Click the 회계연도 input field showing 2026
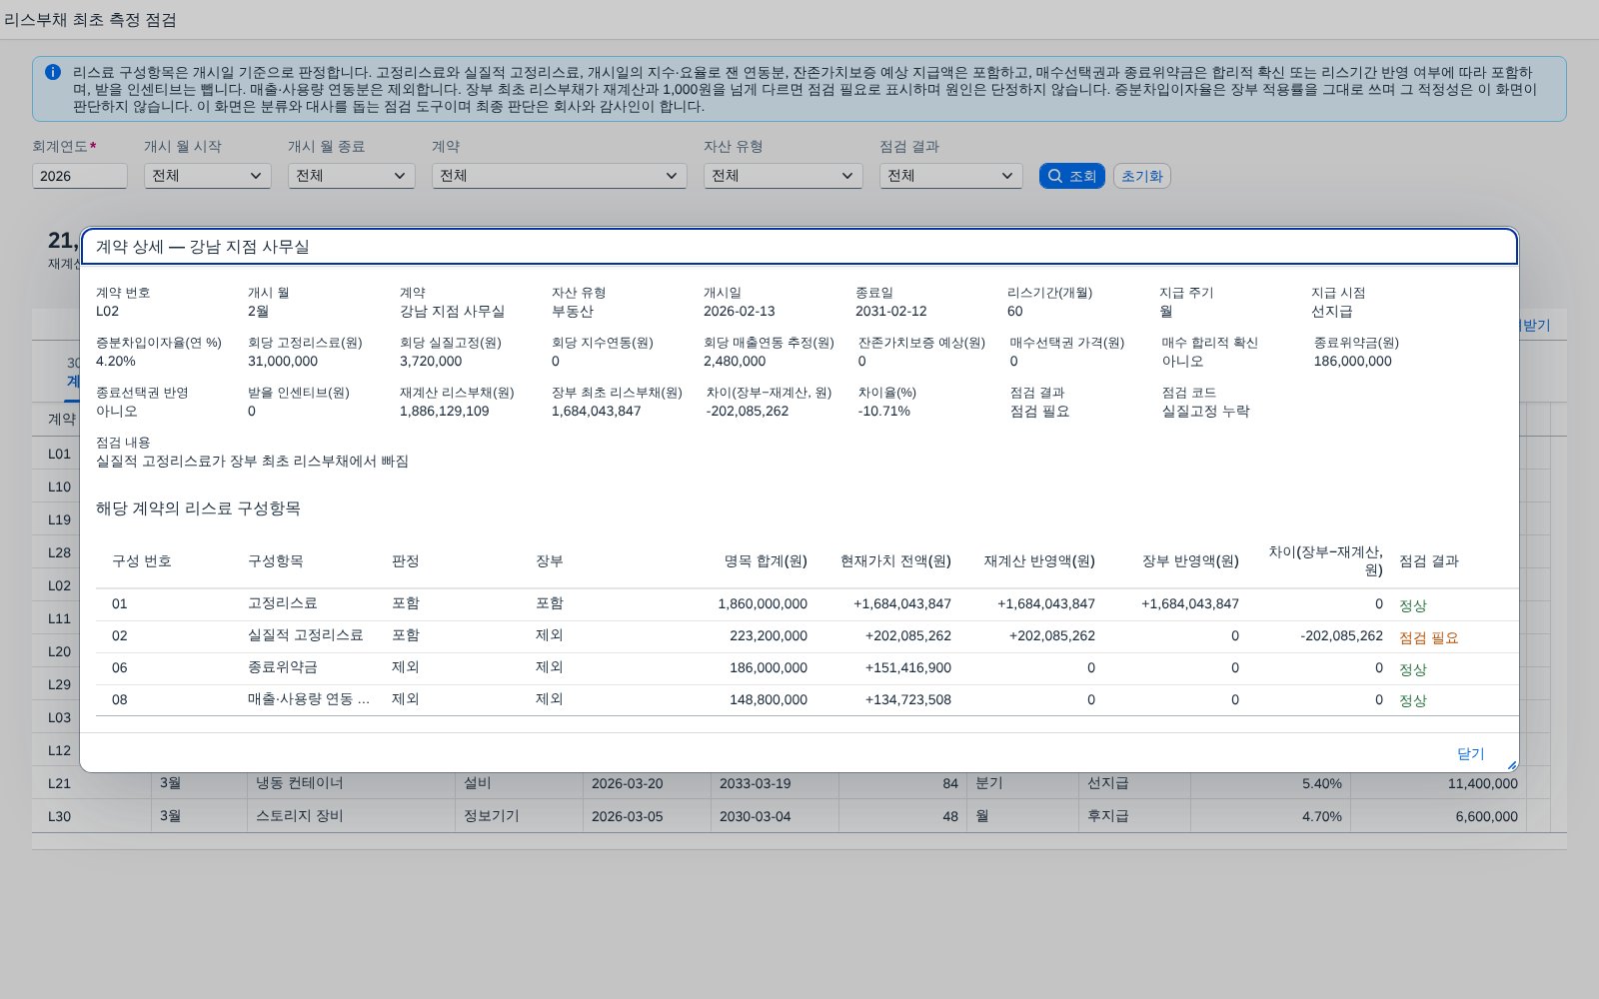 [x=80, y=176]
